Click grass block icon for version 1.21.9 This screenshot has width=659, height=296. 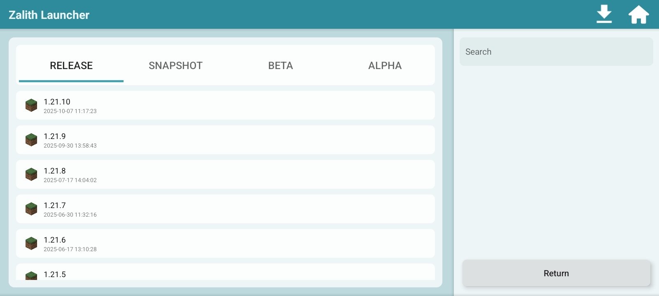click(31, 140)
